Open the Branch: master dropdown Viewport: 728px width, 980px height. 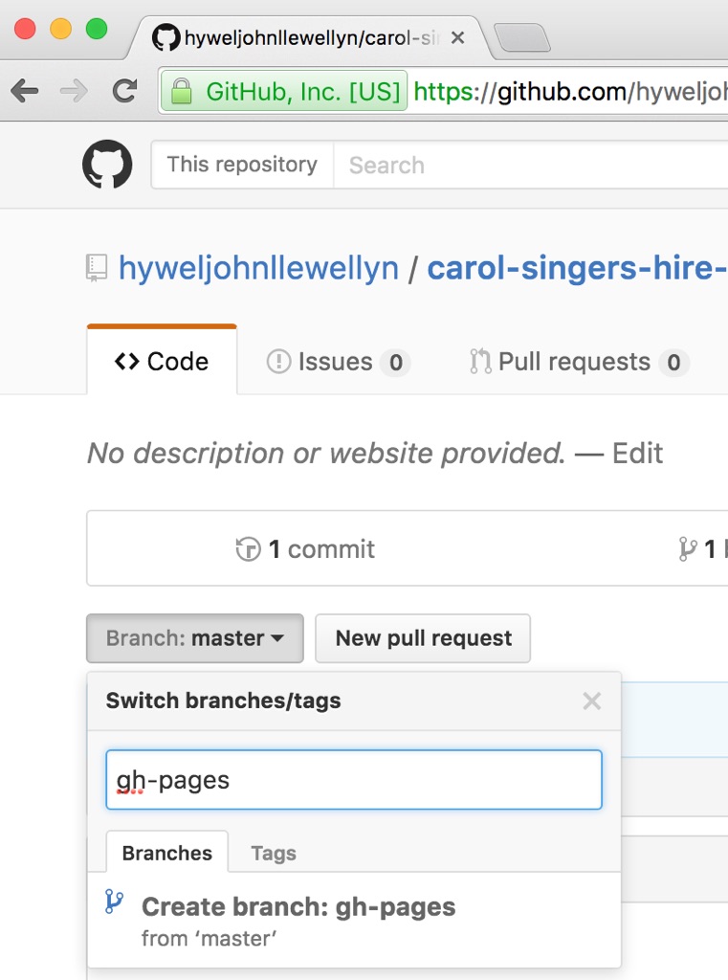pos(195,638)
